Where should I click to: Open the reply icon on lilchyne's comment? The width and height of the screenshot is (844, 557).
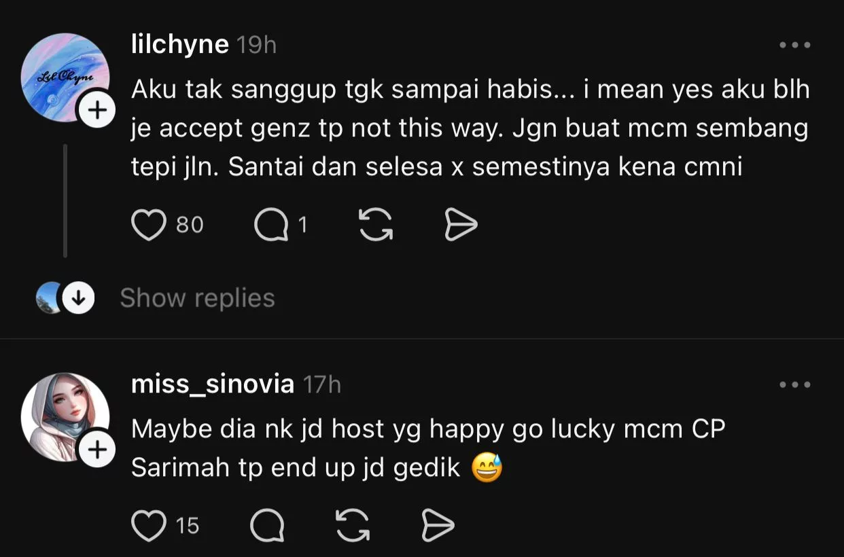pos(271,226)
